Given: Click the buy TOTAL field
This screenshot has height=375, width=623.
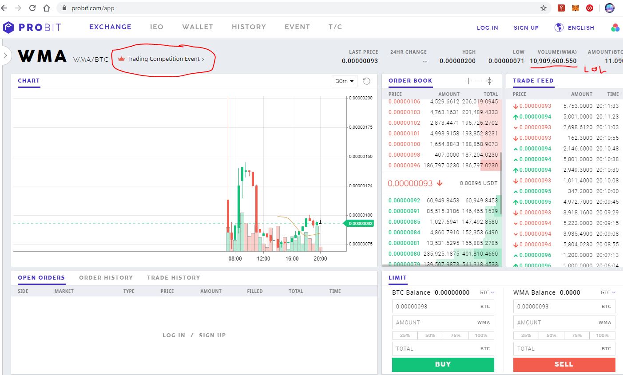Looking at the screenshot, I should 443,349.
